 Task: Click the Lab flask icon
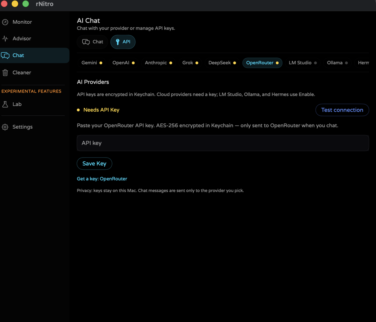(x=5, y=104)
